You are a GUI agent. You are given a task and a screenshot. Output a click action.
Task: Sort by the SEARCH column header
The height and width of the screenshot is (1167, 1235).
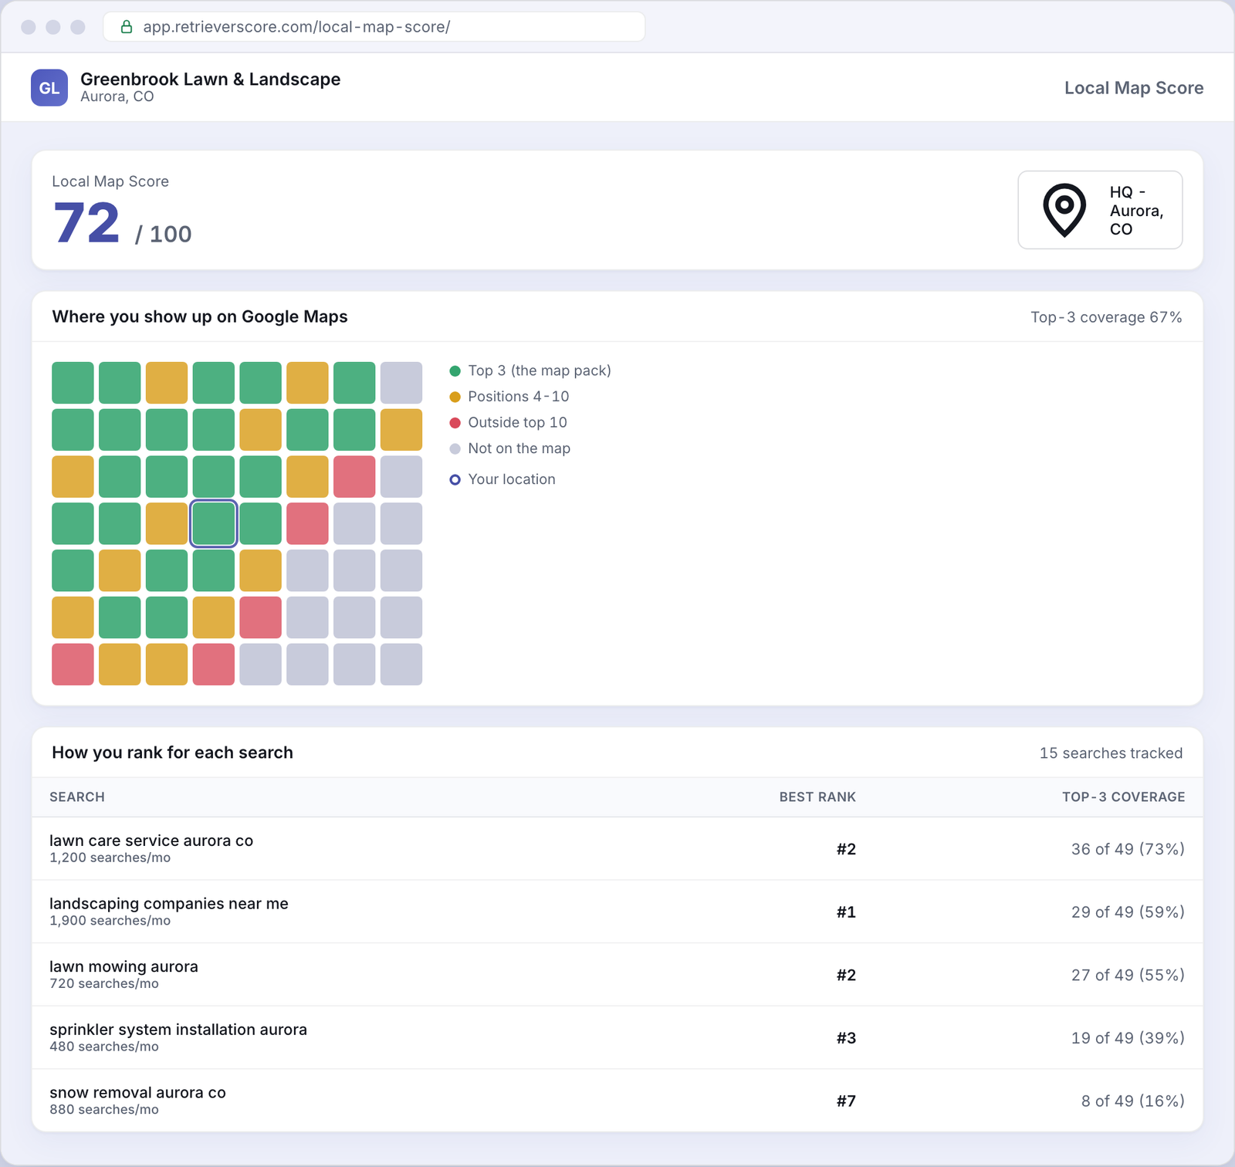tap(77, 797)
